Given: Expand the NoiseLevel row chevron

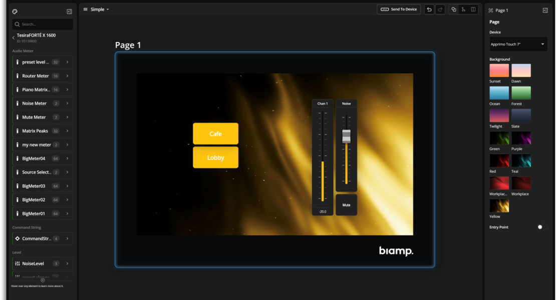Looking at the screenshot, I should click(x=68, y=263).
